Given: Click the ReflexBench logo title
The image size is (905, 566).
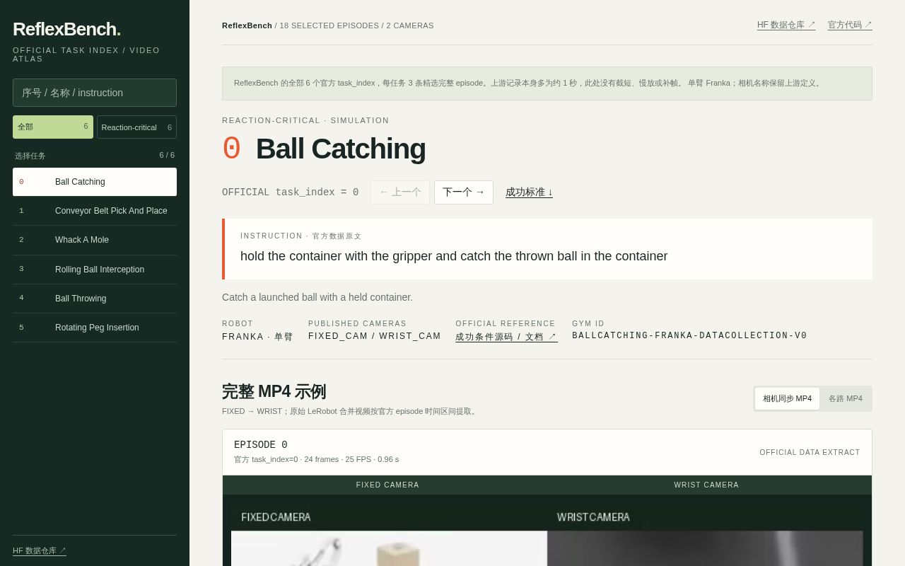Looking at the screenshot, I should (x=66, y=29).
